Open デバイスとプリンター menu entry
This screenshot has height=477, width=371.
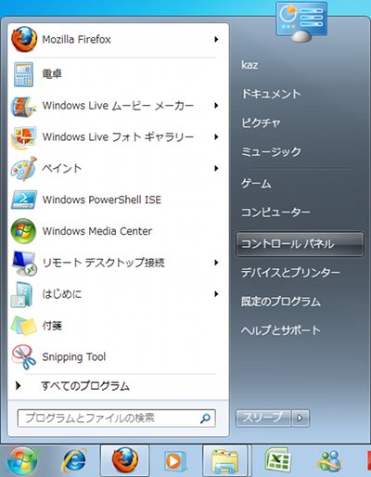point(290,273)
